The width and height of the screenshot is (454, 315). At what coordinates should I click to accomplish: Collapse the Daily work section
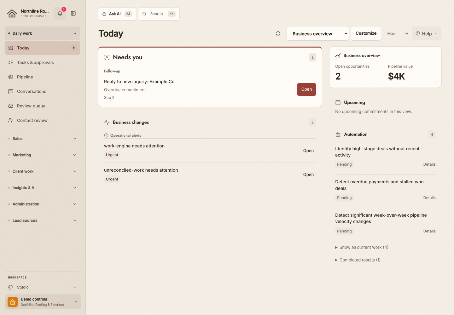43,33
